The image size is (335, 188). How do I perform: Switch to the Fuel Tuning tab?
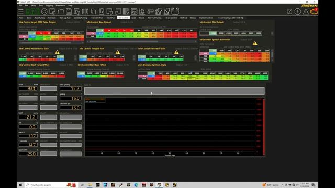point(40,18)
